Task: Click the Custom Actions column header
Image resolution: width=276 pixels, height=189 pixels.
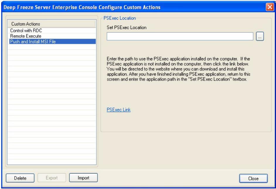Action: (x=52, y=24)
